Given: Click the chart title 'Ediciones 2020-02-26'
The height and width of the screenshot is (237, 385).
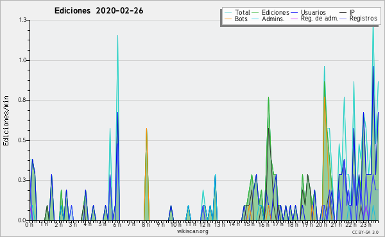Looking at the screenshot, I should point(99,11).
